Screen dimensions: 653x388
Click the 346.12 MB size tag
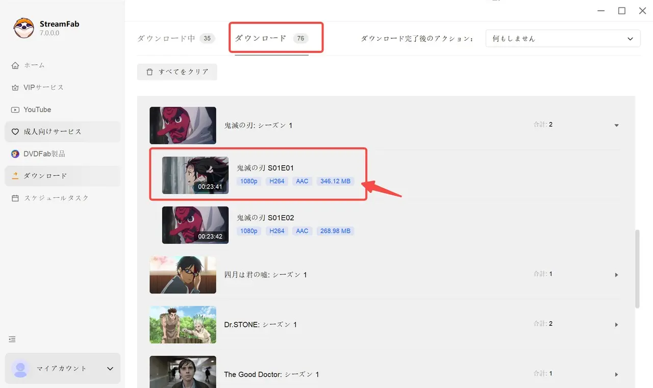point(335,181)
